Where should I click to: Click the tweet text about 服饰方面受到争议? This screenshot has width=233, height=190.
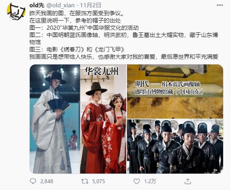tap(77, 14)
